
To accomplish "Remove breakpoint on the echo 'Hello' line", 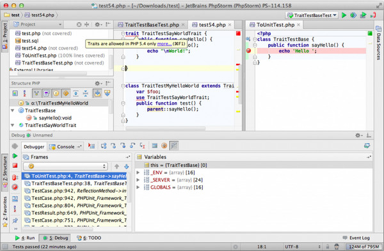I will pos(248,50).
